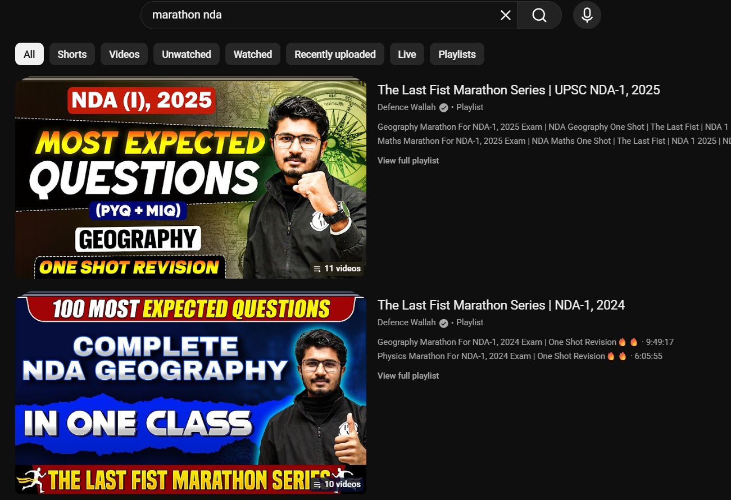Click the 10 videos playlist badge
The height and width of the screenshot is (500, 731).
337,484
